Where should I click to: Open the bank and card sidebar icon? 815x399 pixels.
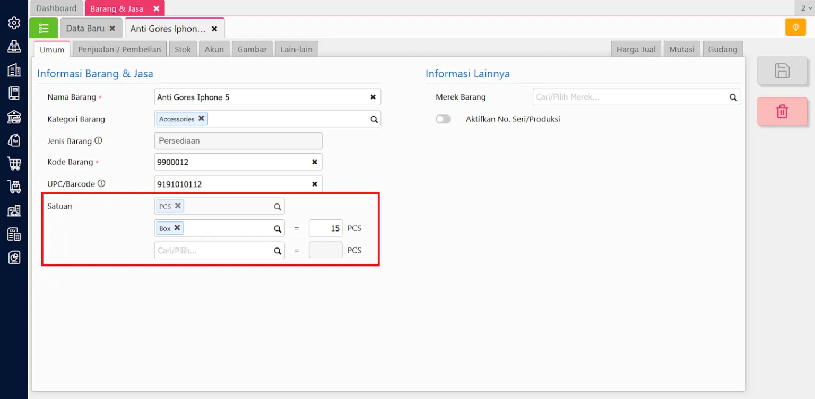coord(14,117)
